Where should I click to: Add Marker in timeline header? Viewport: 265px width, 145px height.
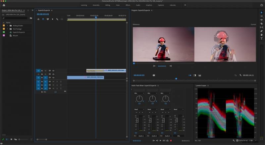coord(52,19)
